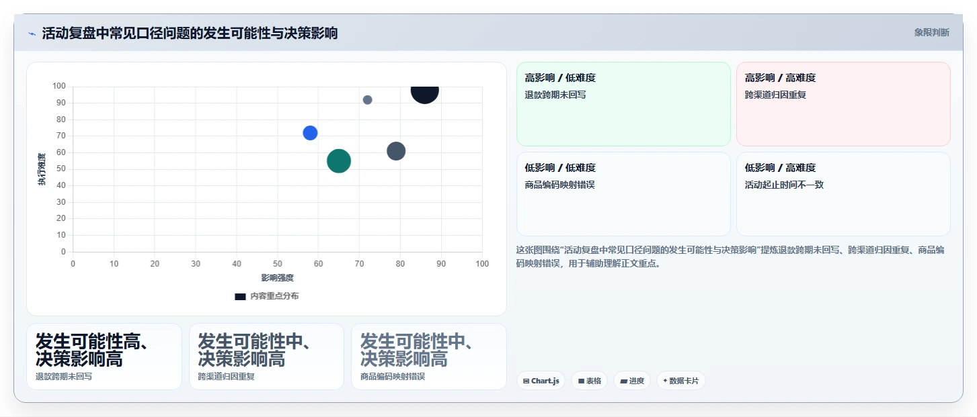The height and width of the screenshot is (417, 977).
Task: Click 跨渠道归因重复 in the pink card
Action: (775, 95)
